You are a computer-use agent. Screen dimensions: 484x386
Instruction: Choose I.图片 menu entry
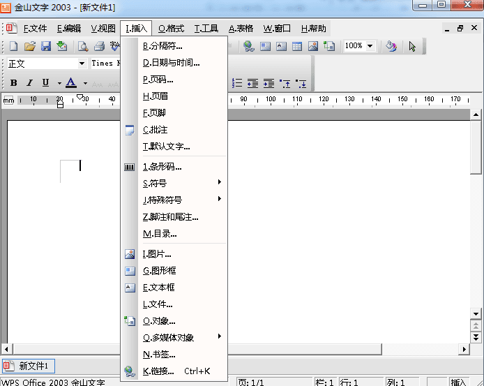point(175,254)
